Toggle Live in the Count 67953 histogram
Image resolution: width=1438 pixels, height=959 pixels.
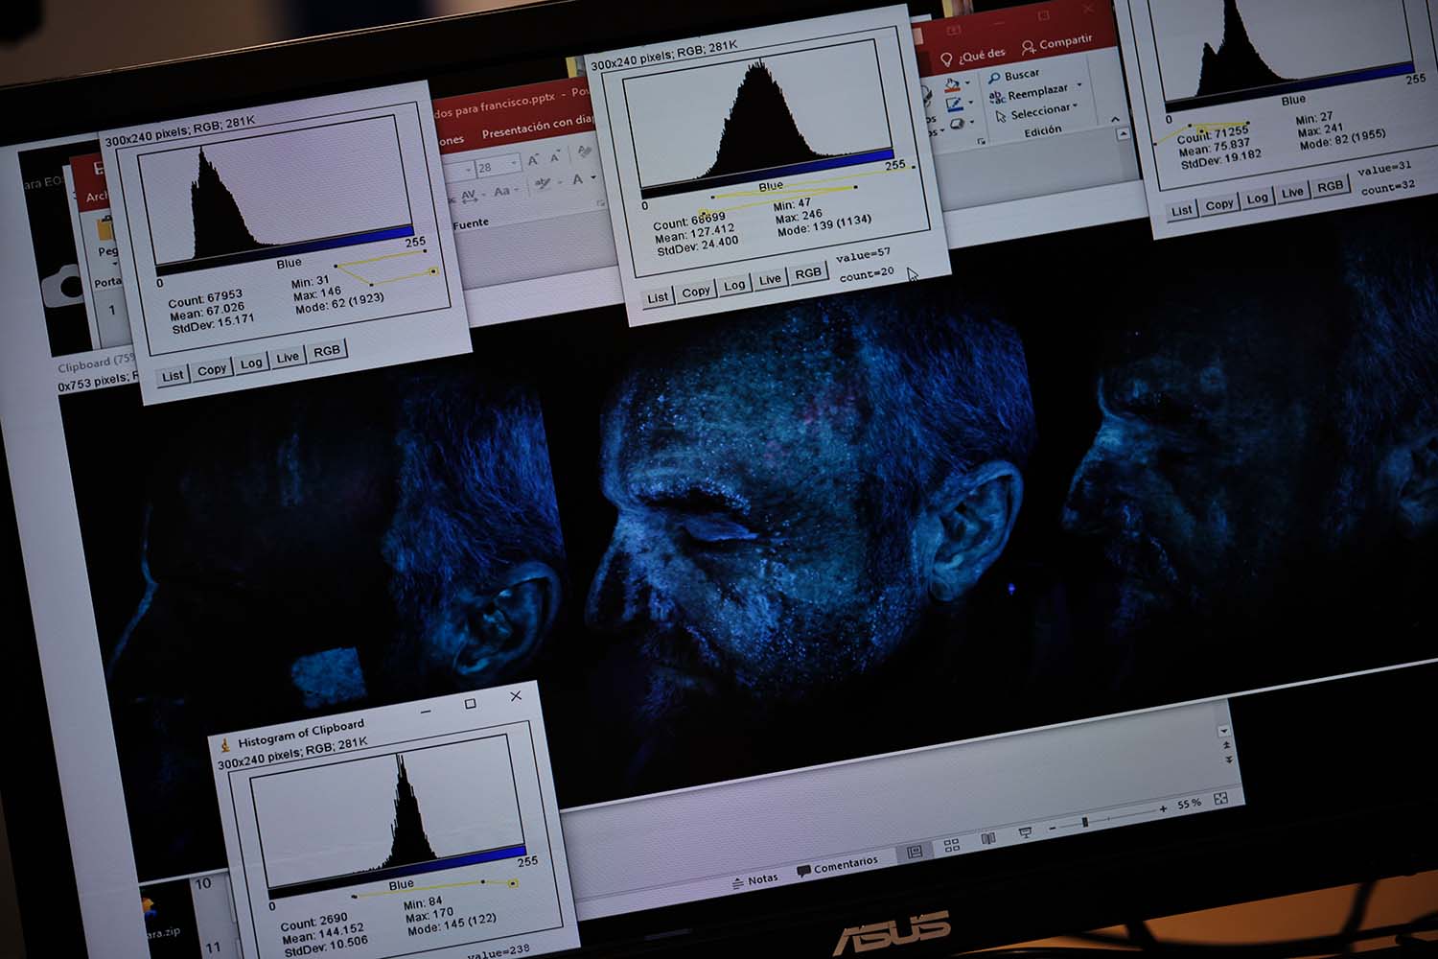point(288,358)
